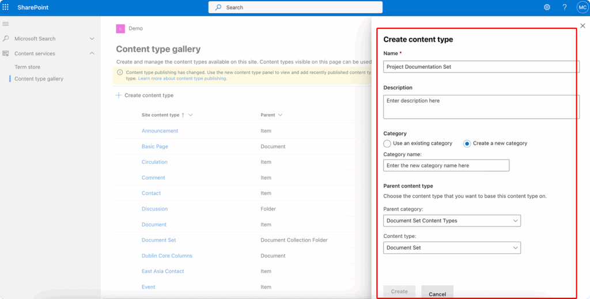Open Term store in sidebar
The height and width of the screenshot is (299, 590).
[27, 67]
